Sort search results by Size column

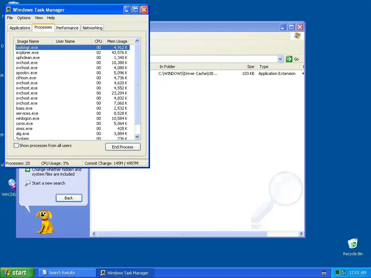(x=238, y=67)
